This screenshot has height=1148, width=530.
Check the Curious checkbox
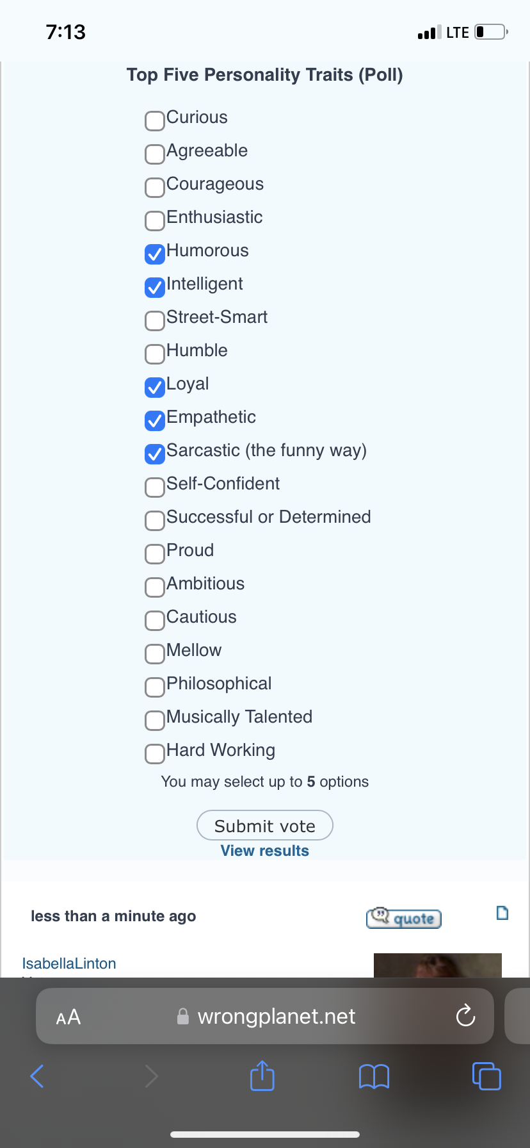155,120
